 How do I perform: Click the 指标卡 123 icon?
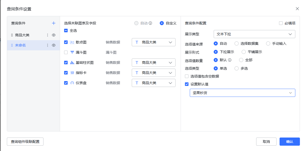click(x=72, y=73)
